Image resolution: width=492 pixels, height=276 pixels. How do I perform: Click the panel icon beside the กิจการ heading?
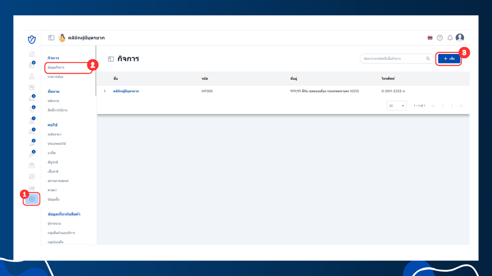tap(111, 59)
